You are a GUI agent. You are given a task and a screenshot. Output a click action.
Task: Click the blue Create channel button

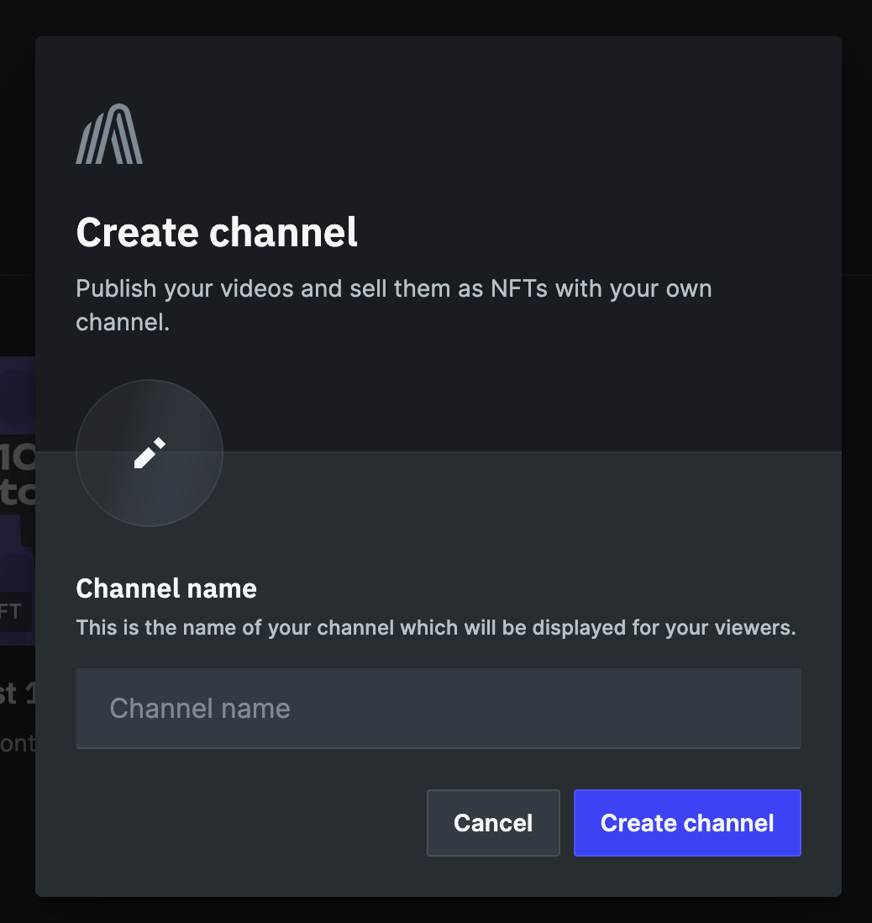point(686,823)
